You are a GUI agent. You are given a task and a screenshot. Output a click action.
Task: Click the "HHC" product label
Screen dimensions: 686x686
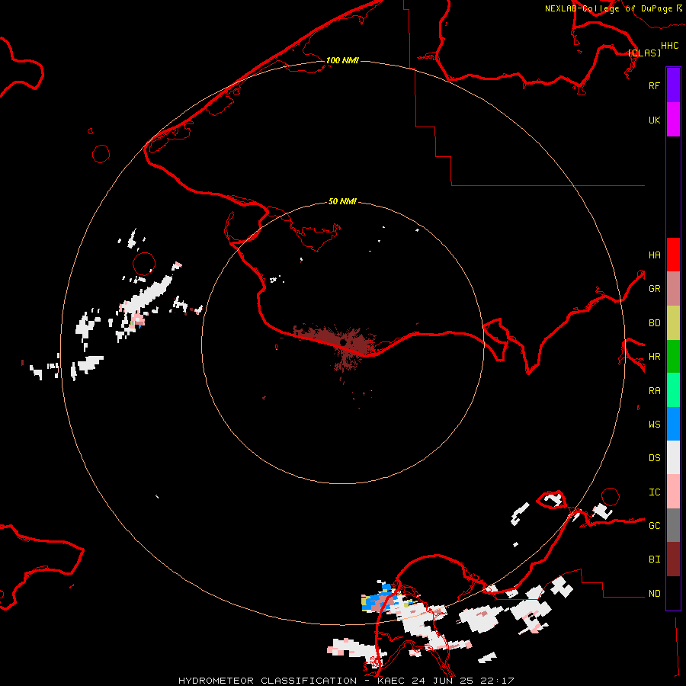coord(669,46)
